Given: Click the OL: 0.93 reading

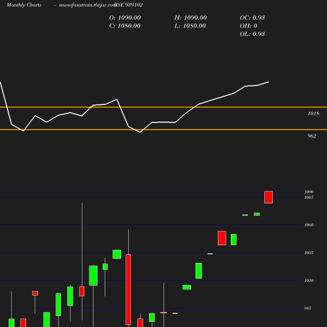Looking at the screenshot, I should tap(252, 34).
